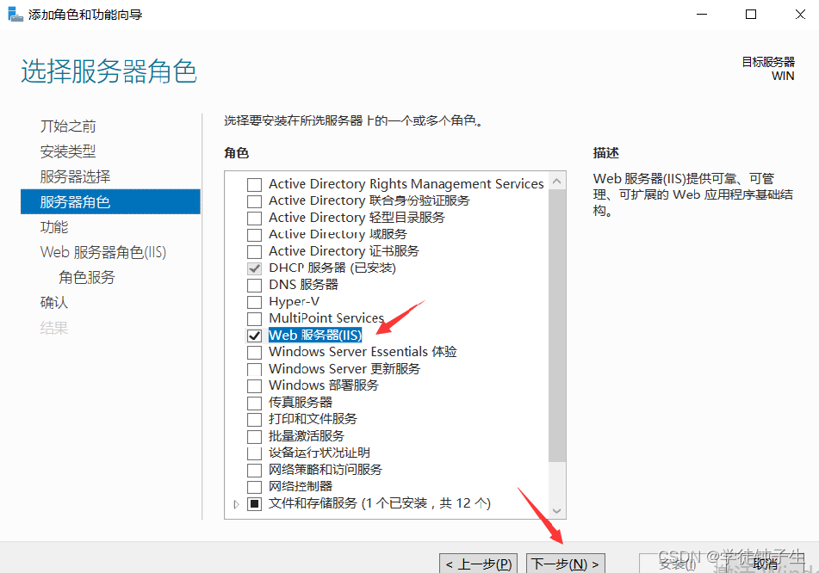This screenshot has height=573, width=819.
Task: Check Active Directory 域服务 checkbox
Action: [254, 235]
